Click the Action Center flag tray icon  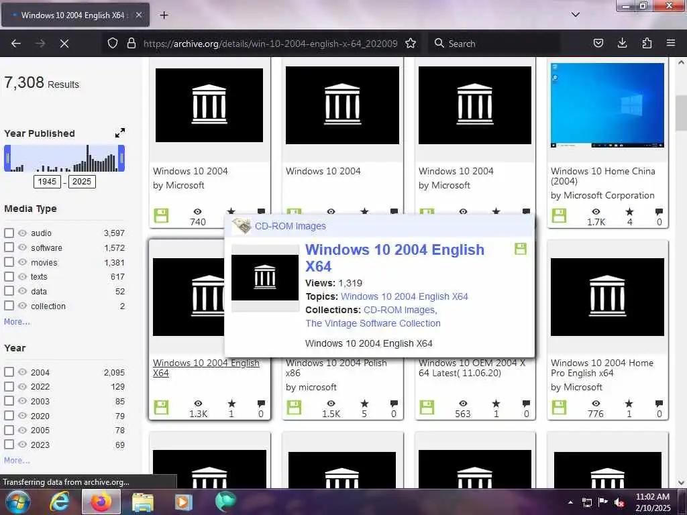click(602, 502)
